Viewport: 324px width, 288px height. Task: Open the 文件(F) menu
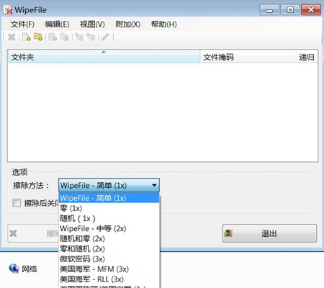[x=22, y=24]
